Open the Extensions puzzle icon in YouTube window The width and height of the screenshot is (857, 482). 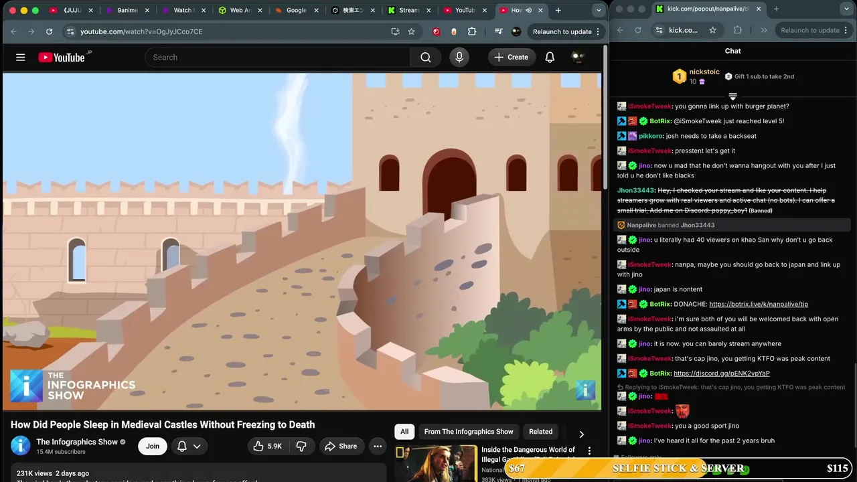point(472,31)
